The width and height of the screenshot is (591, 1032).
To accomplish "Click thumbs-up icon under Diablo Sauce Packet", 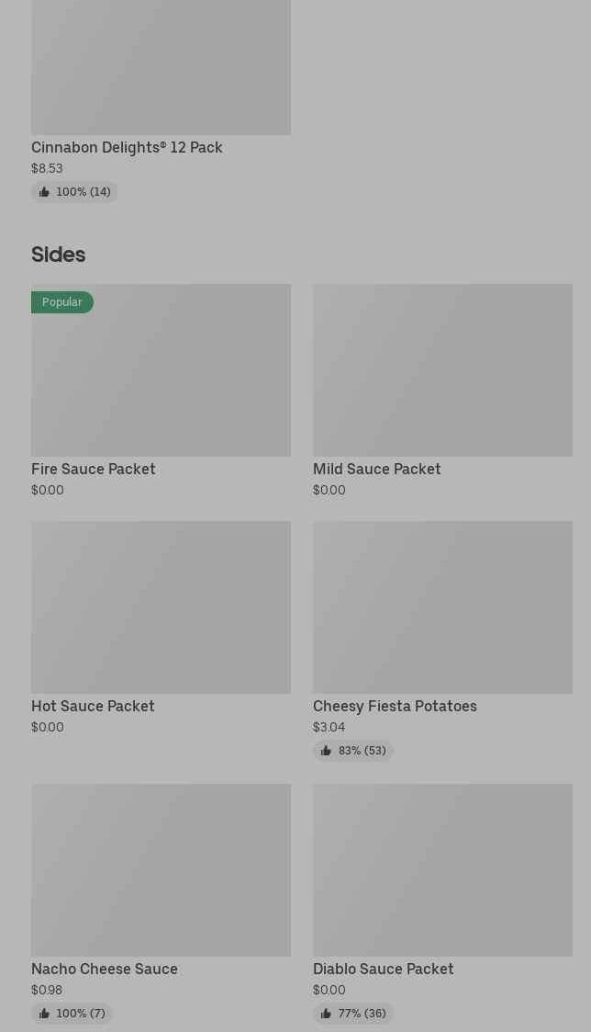I will 326,1014.
